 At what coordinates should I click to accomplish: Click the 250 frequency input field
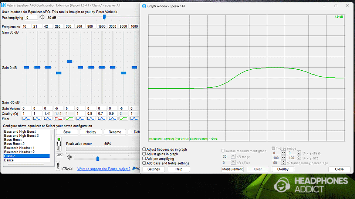coord(58,27)
